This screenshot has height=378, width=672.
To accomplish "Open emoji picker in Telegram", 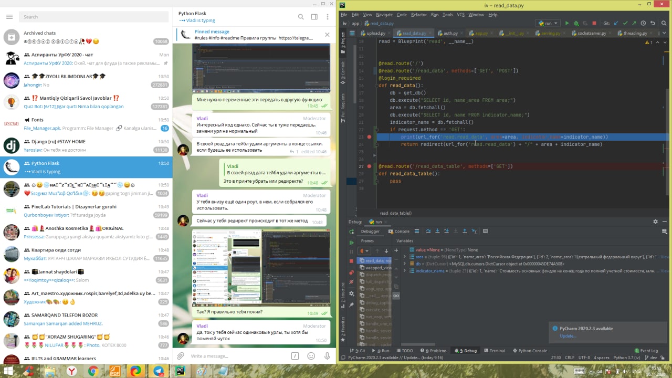I will 311,355.
